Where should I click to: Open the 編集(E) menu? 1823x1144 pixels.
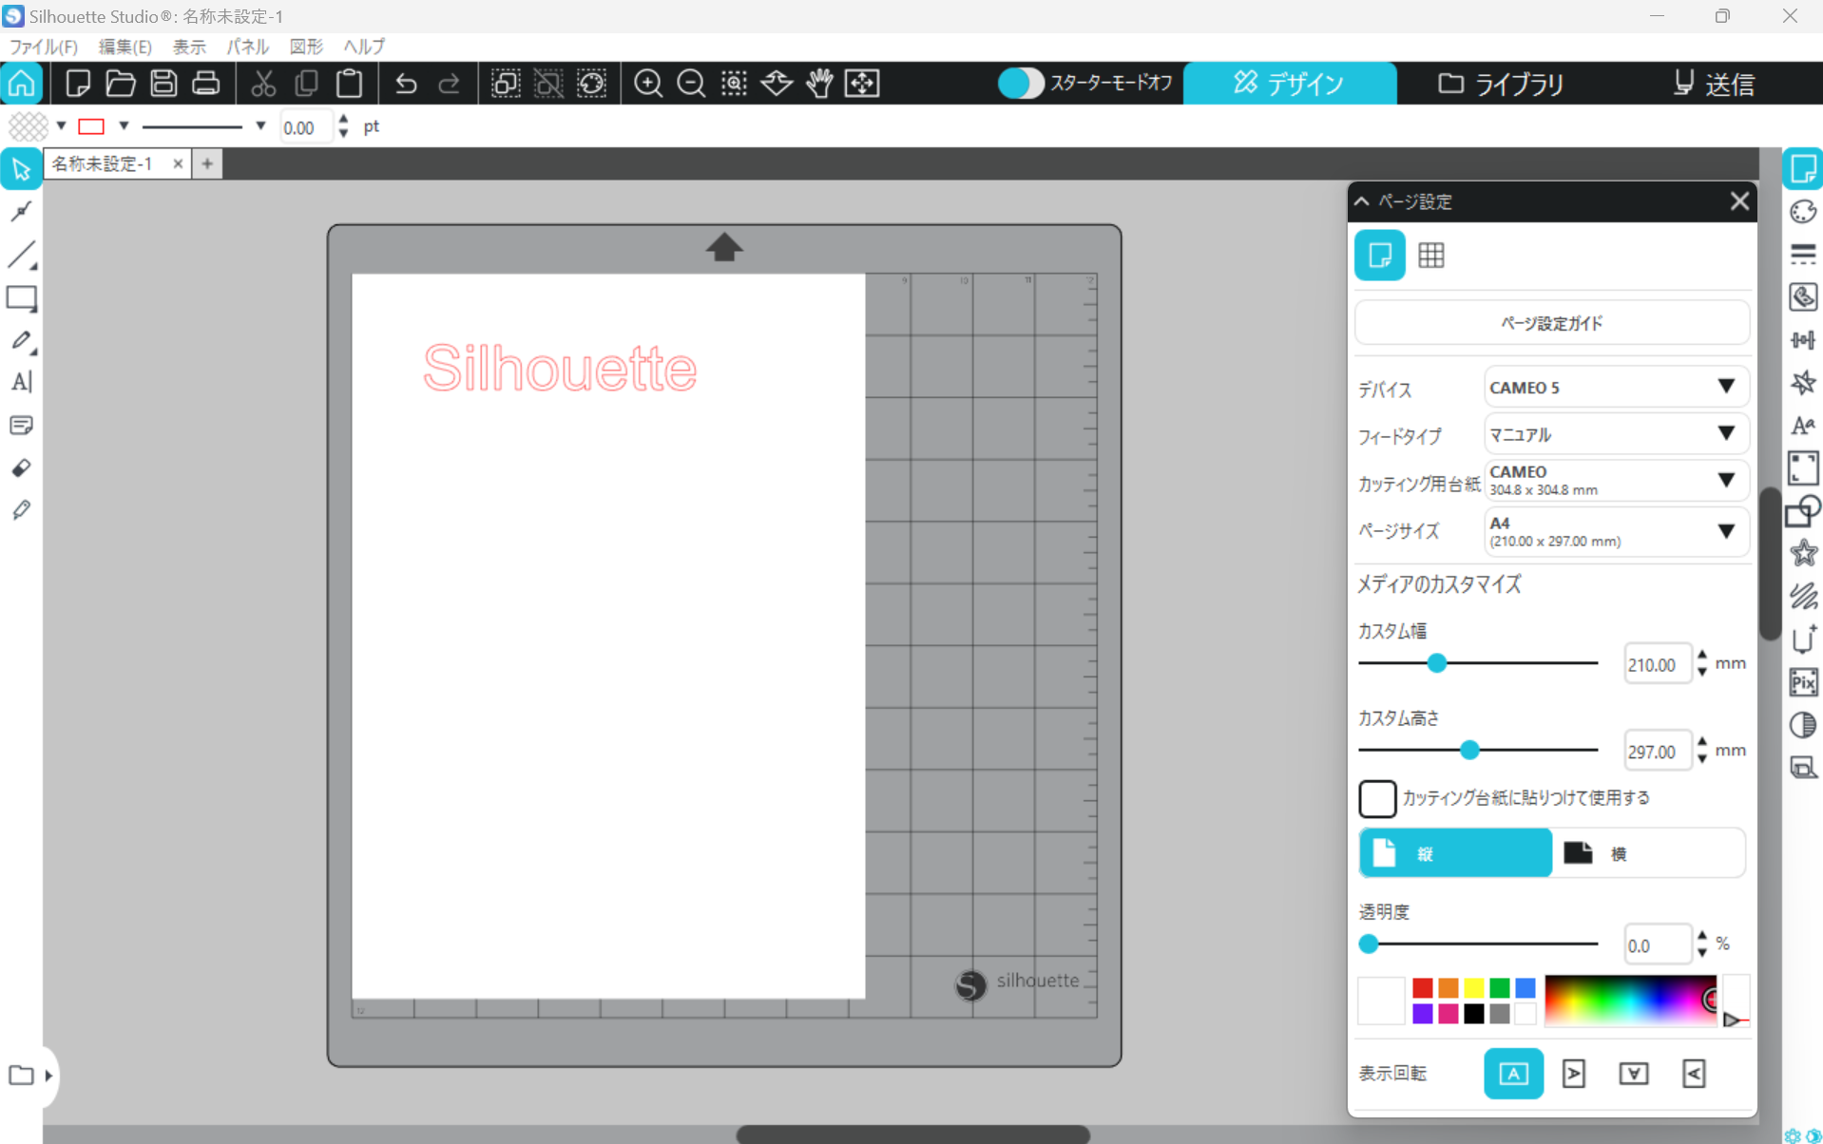coord(125,47)
